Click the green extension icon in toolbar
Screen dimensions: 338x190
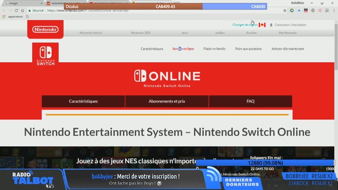pos(292,11)
